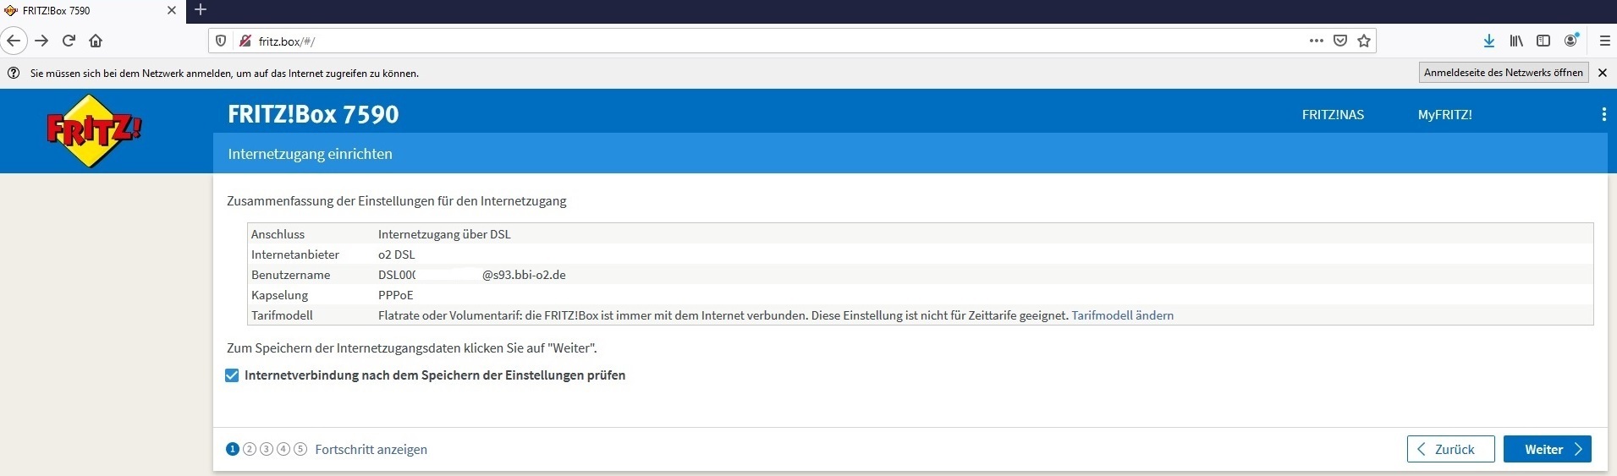Select progress step 4 circle
Screen dimensions: 1617x476
(283, 449)
